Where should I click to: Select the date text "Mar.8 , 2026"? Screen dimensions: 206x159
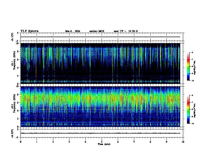(73, 31)
